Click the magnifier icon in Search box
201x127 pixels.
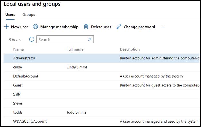[90, 39]
